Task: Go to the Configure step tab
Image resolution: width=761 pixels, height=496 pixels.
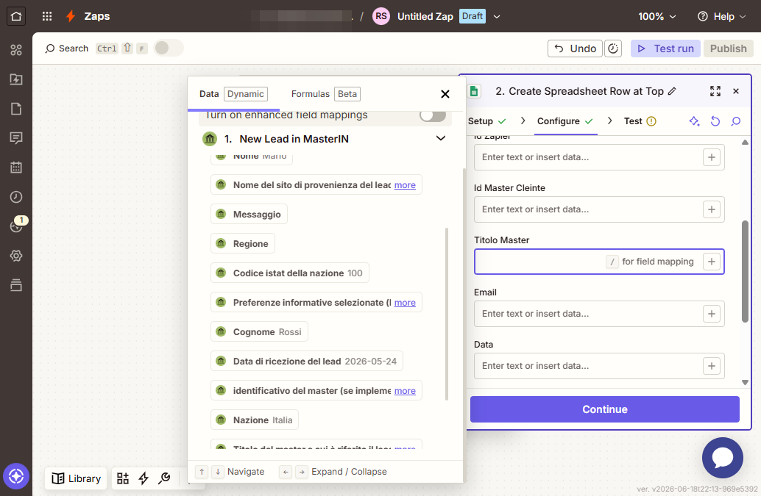Action: [565, 121]
